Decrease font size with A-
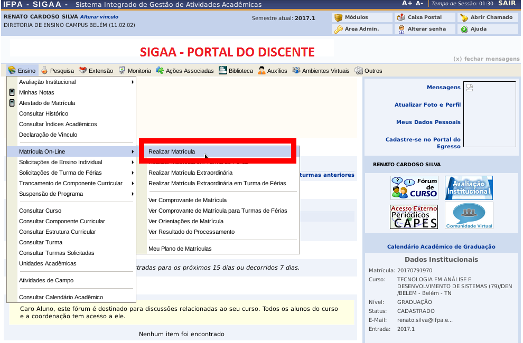This screenshot has height=343, width=523. click(419, 3)
